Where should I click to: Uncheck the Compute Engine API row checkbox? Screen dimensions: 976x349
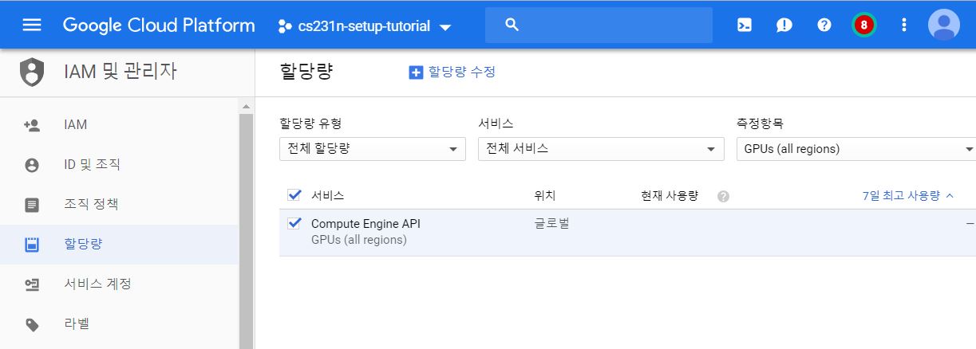[x=294, y=224]
